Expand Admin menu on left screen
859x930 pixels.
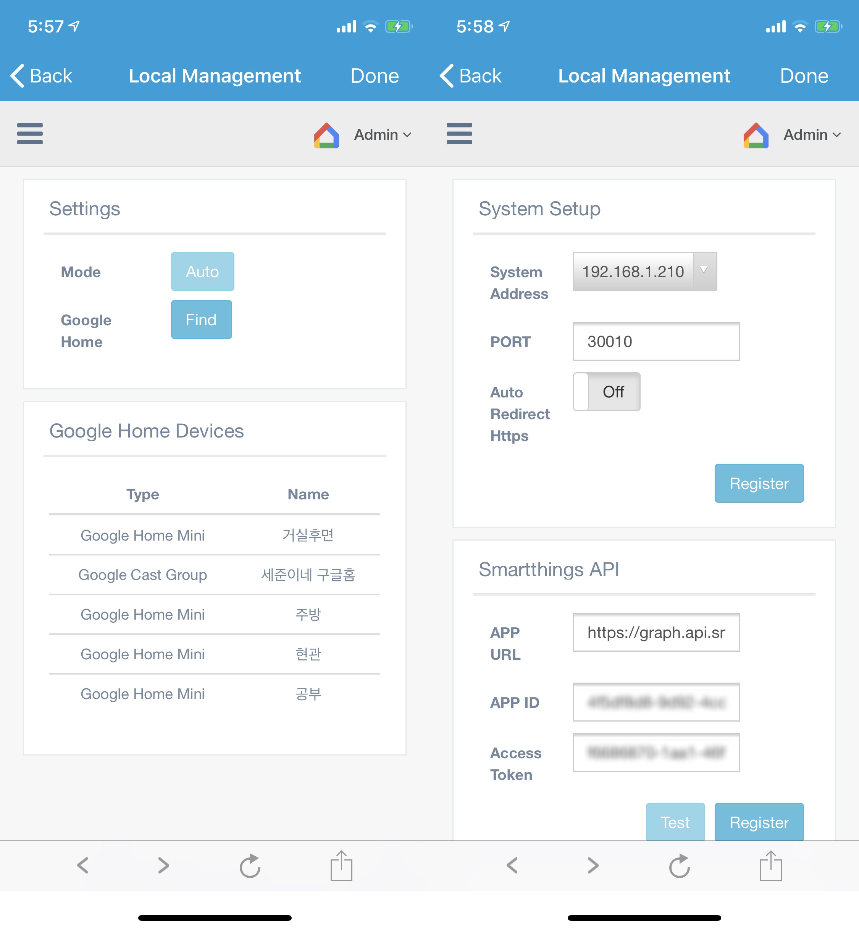tap(383, 135)
